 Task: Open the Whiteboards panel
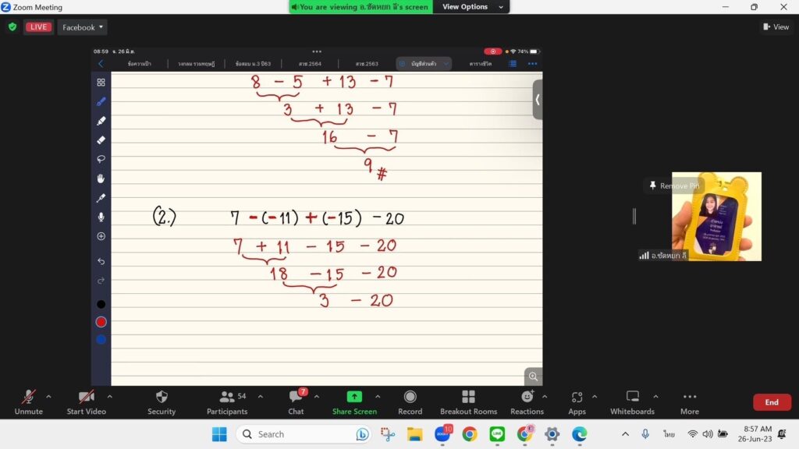point(632,401)
